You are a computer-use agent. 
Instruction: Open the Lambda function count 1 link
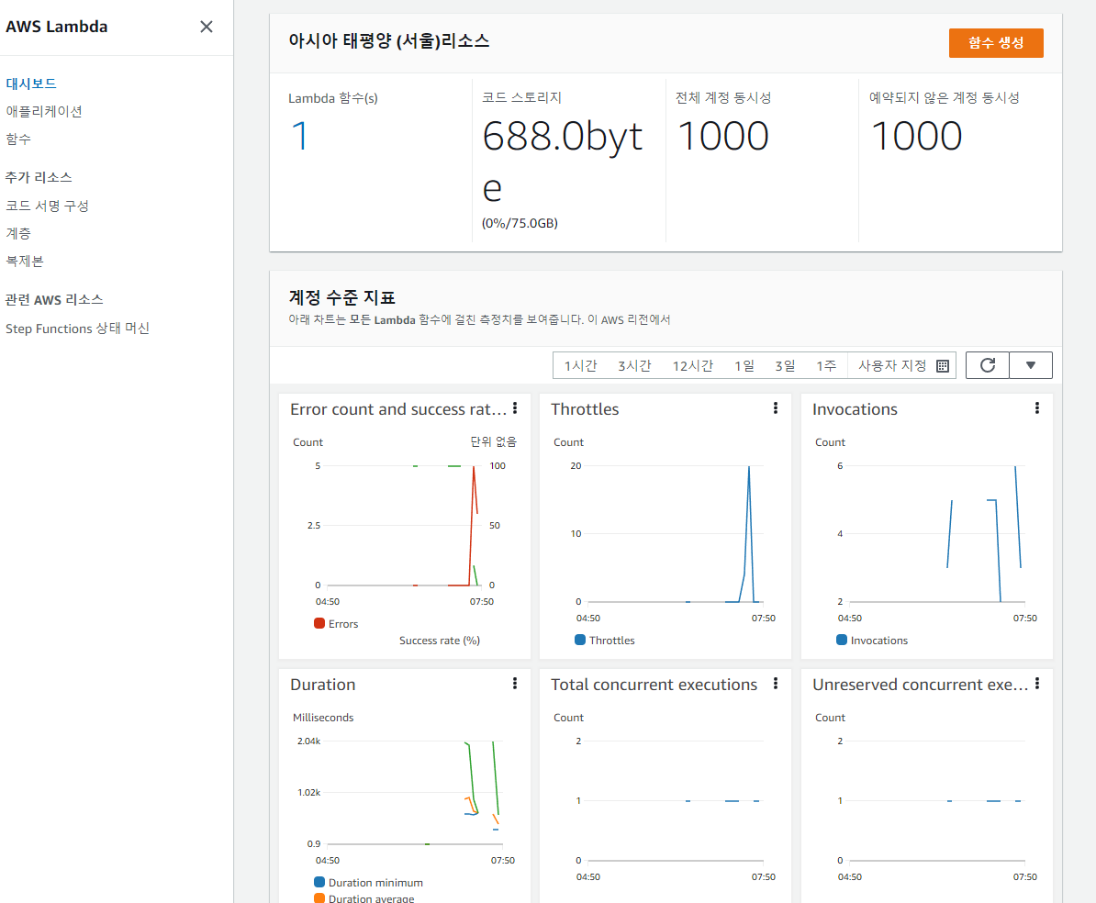[300, 136]
